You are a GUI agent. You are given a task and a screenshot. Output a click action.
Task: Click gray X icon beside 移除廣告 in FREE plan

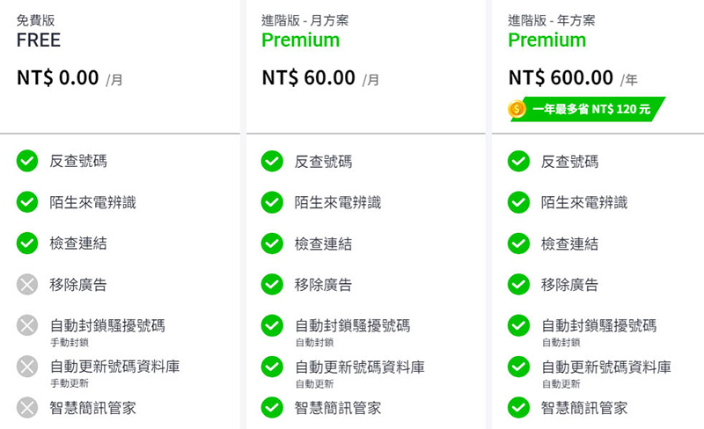coord(27,285)
